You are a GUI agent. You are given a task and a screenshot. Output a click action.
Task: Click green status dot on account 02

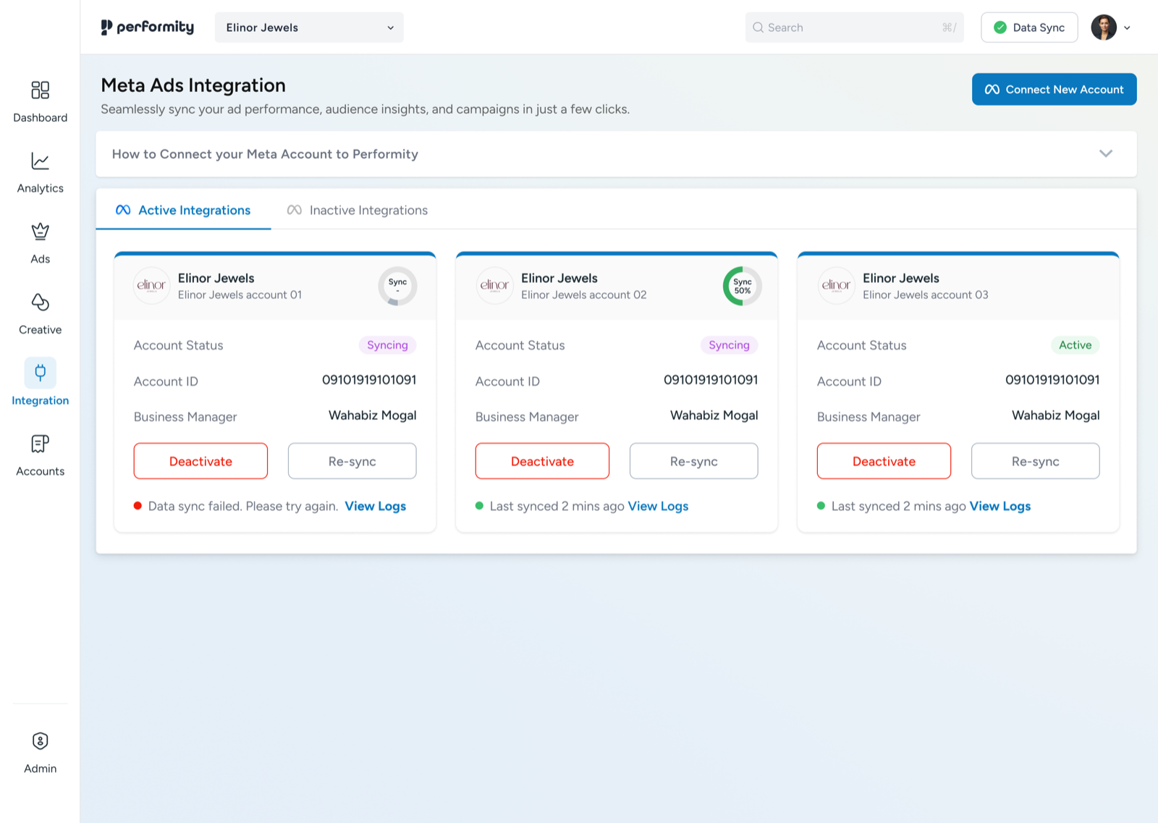pos(479,506)
